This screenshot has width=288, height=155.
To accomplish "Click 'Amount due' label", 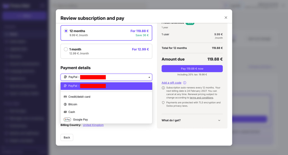I will (x=173, y=59).
